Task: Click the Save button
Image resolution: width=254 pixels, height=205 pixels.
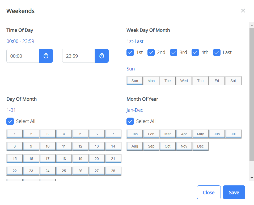Action: [234, 192]
